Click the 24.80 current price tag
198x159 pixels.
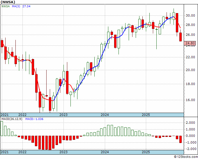(x=190, y=43)
